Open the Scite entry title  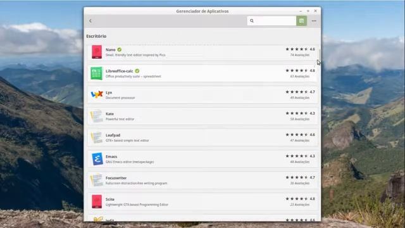click(110, 199)
